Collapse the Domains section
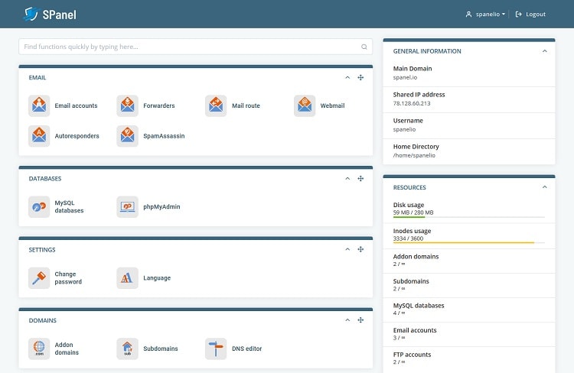 [x=347, y=320]
